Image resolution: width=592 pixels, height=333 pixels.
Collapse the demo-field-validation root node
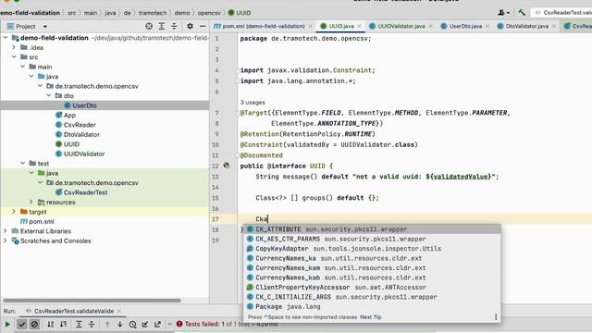click(x=6, y=38)
